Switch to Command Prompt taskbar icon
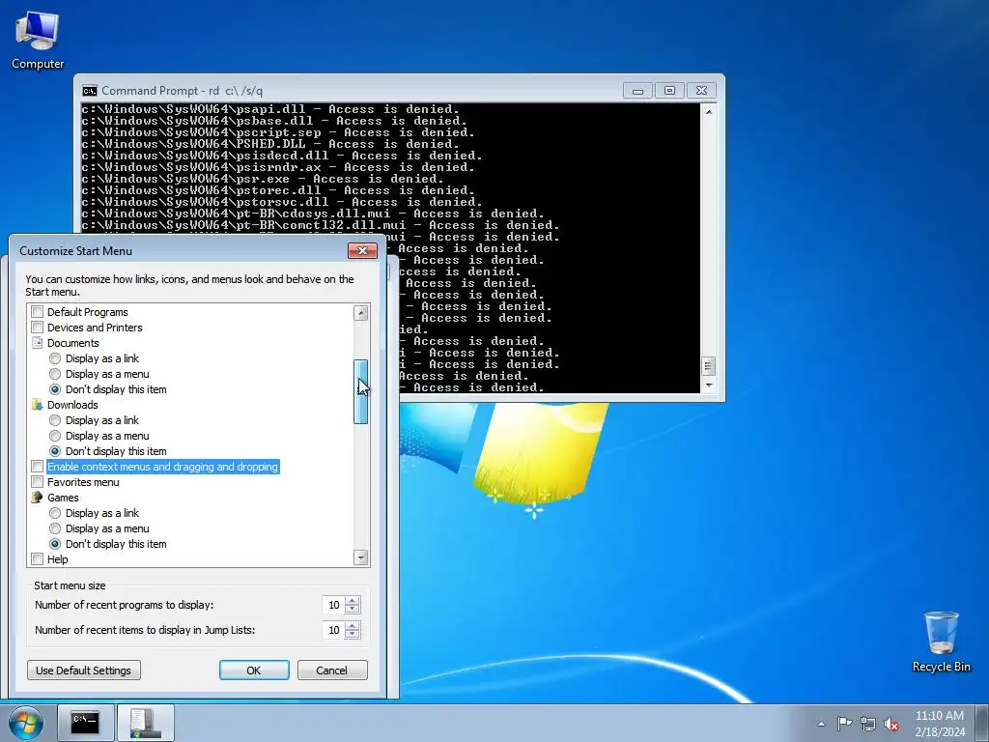Viewport: 989px width, 742px height. pos(85,723)
